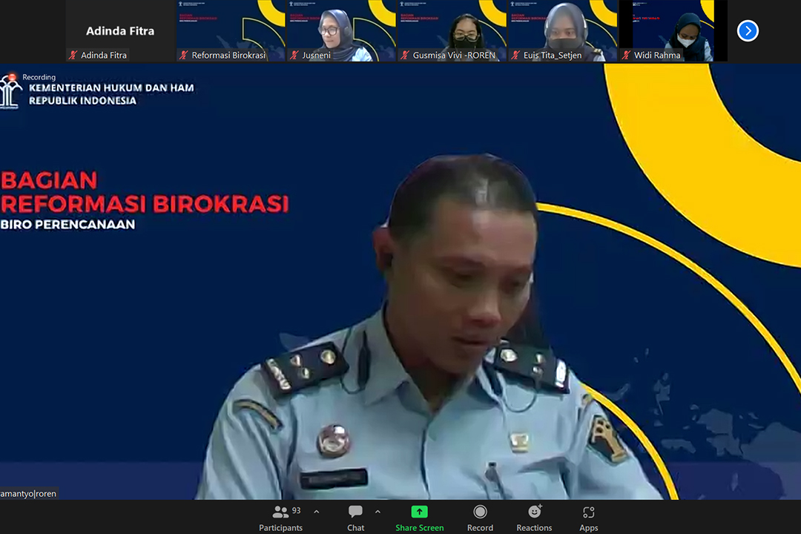Image resolution: width=801 pixels, height=534 pixels.
Task: Open the Apps panel
Action: (x=588, y=517)
